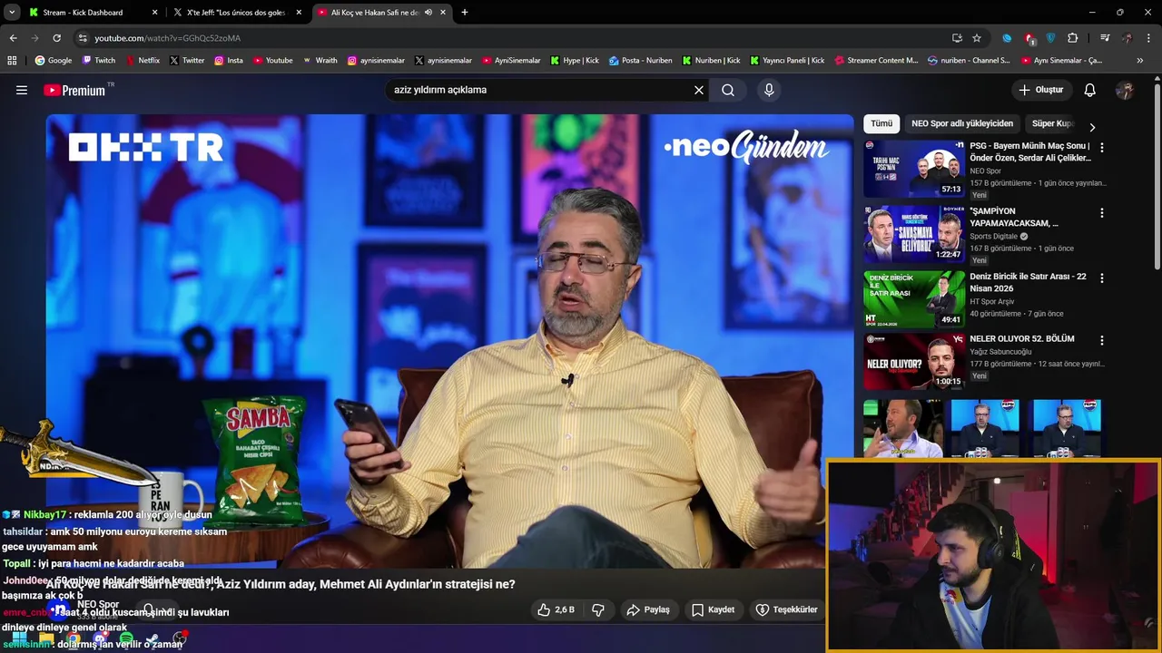Open Spotify from the taskbar

[x=126, y=639]
